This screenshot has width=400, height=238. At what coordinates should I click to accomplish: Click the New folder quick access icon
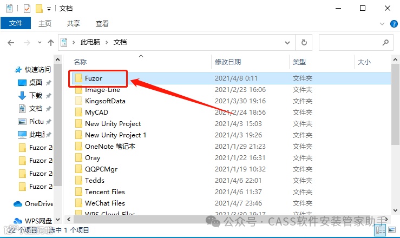point(39,9)
